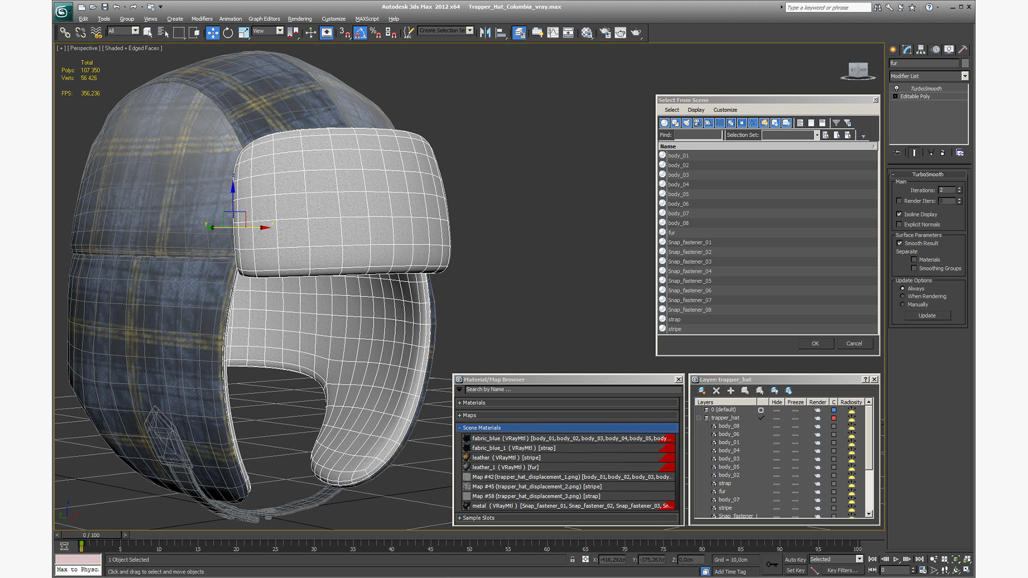Click Delete layer X icon in Layer dialog
Viewport: 1028px width, 578px height.
click(716, 391)
